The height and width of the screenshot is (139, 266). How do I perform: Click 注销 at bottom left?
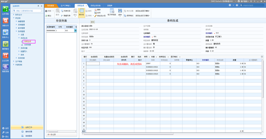tap(5, 132)
